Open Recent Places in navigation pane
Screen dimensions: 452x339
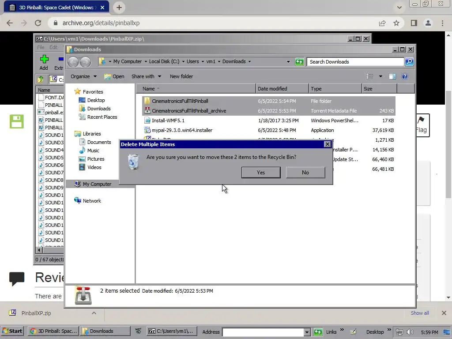98,117
